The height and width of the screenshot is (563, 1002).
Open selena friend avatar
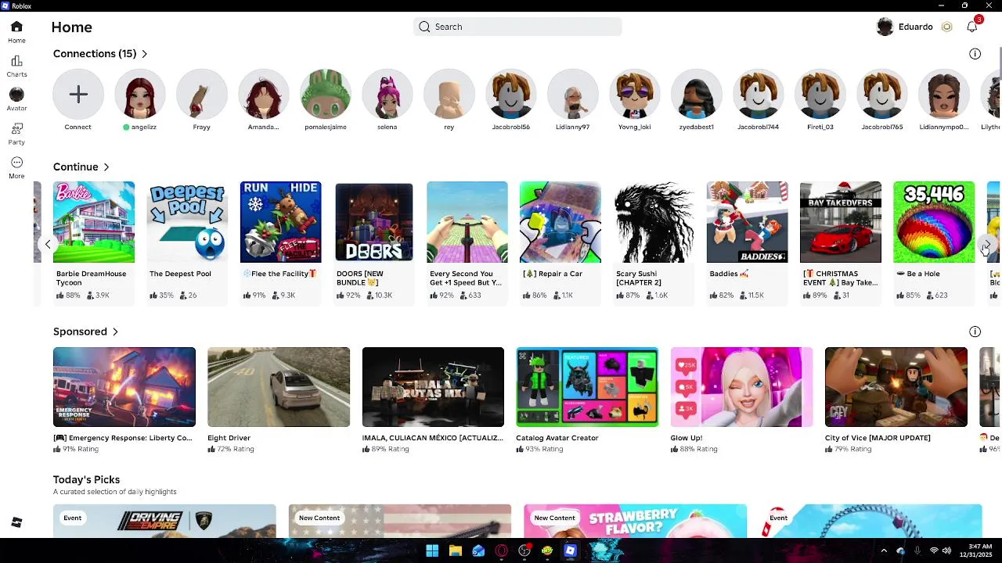[387, 95]
